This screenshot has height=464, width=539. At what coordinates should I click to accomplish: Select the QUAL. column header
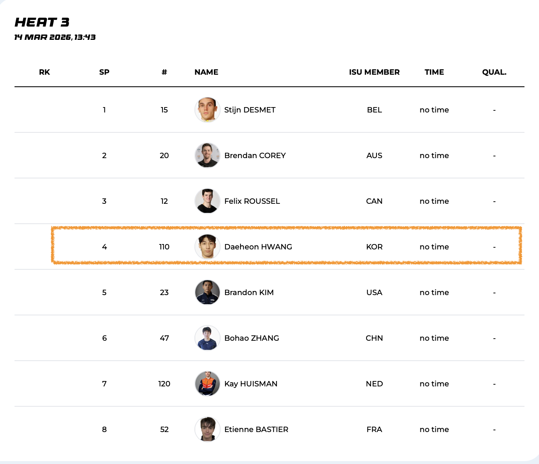(x=494, y=72)
